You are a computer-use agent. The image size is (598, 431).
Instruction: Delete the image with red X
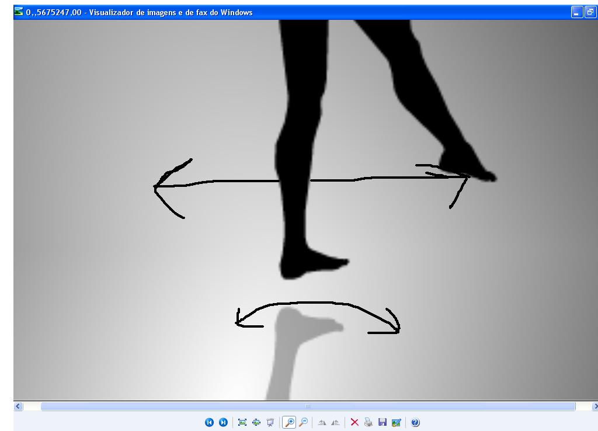pyautogui.click(x=354, y=422)
